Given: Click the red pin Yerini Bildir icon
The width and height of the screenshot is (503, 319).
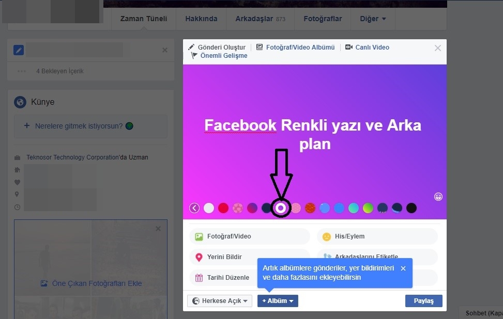Looking at the screenshot, I should (x=199, y=257).
